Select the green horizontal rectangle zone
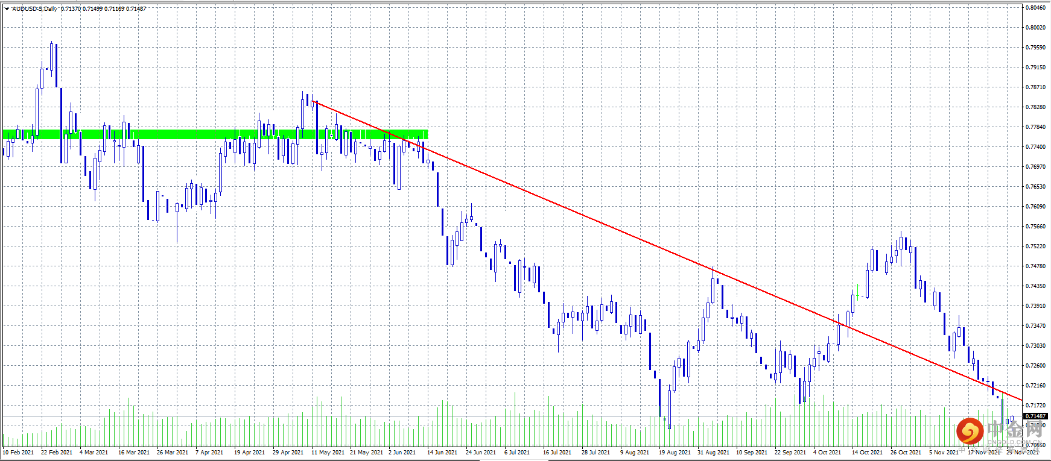This screenshot has width=1051, height=461. click(x=215, y=134)
